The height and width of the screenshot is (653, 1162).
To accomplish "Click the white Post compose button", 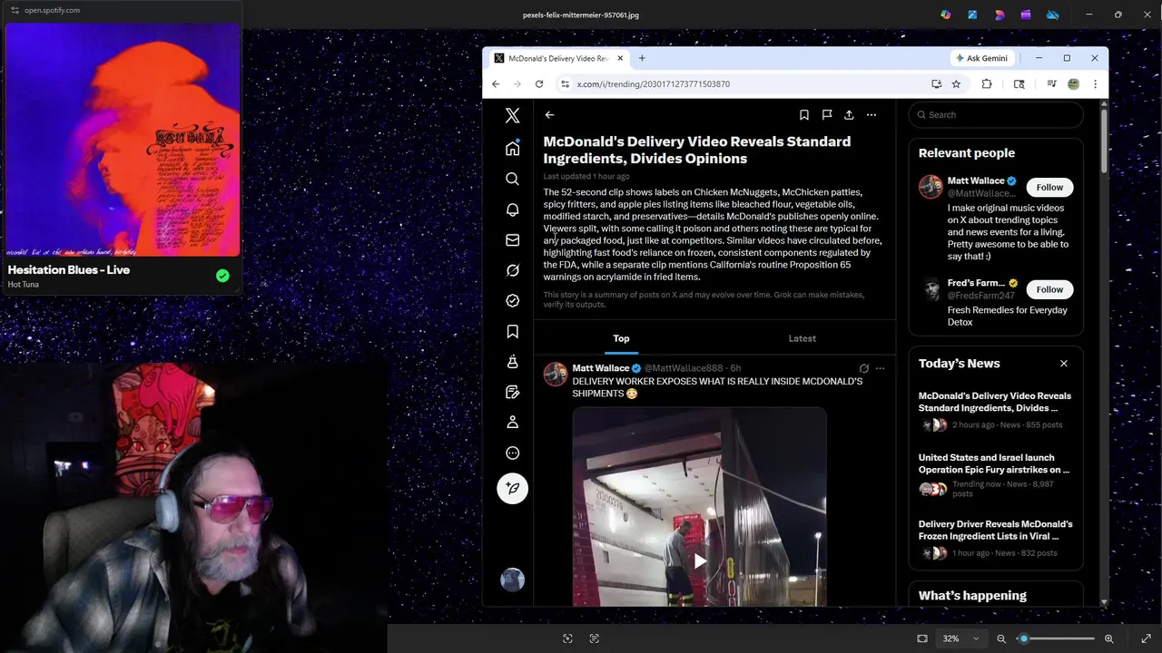I will (512, 488).
